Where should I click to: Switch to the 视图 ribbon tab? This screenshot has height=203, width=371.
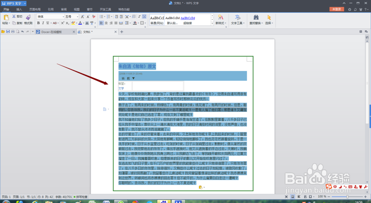point(77,10)
